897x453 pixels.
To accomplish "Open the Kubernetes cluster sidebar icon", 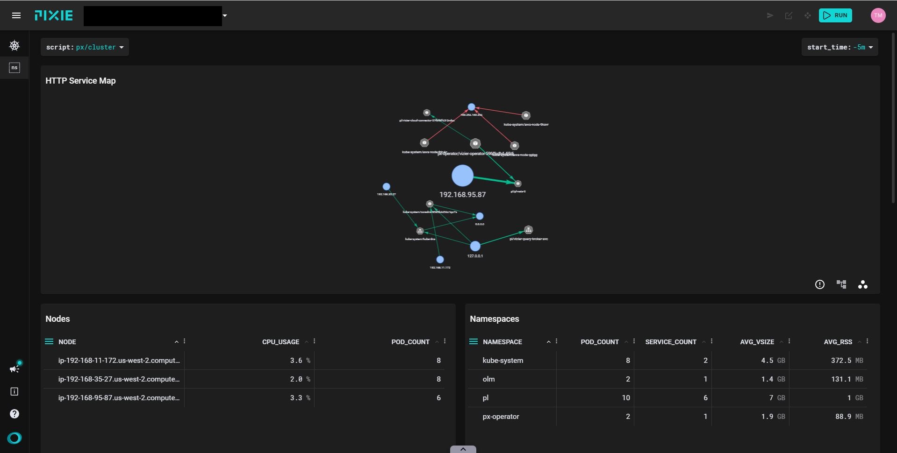I will pos(14,45).
